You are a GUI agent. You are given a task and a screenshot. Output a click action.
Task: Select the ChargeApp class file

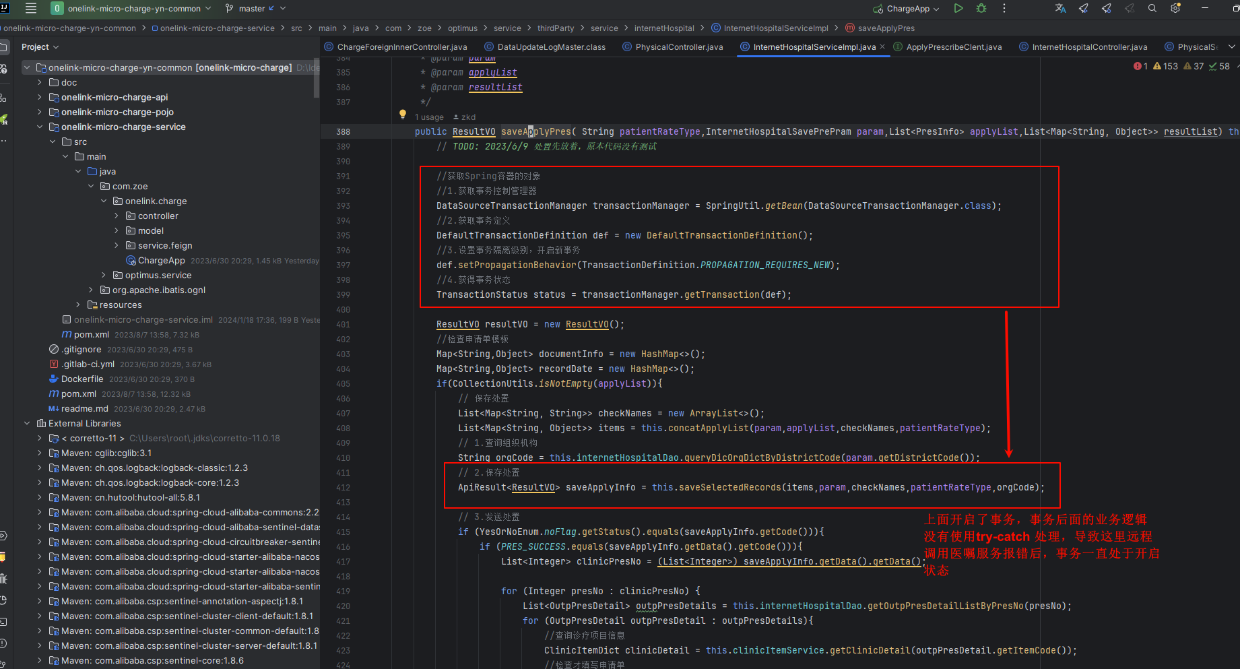pos(161,260)
